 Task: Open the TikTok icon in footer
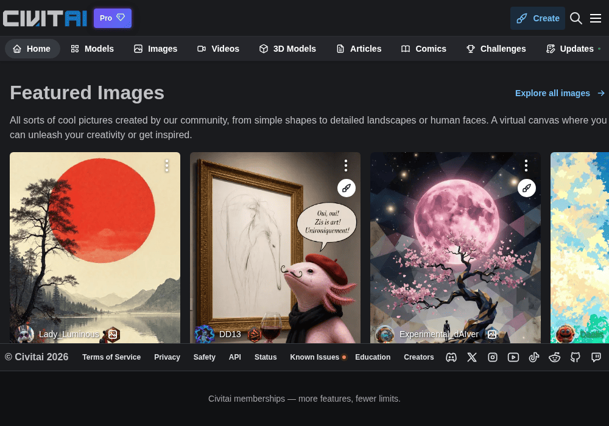coord(534,357)
